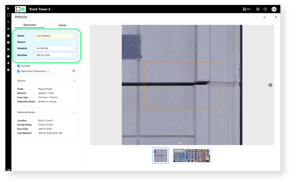This screenshot has height=182, width=296.
Task: Select the wall close-up thumbnail
Action: coord(160,156)
